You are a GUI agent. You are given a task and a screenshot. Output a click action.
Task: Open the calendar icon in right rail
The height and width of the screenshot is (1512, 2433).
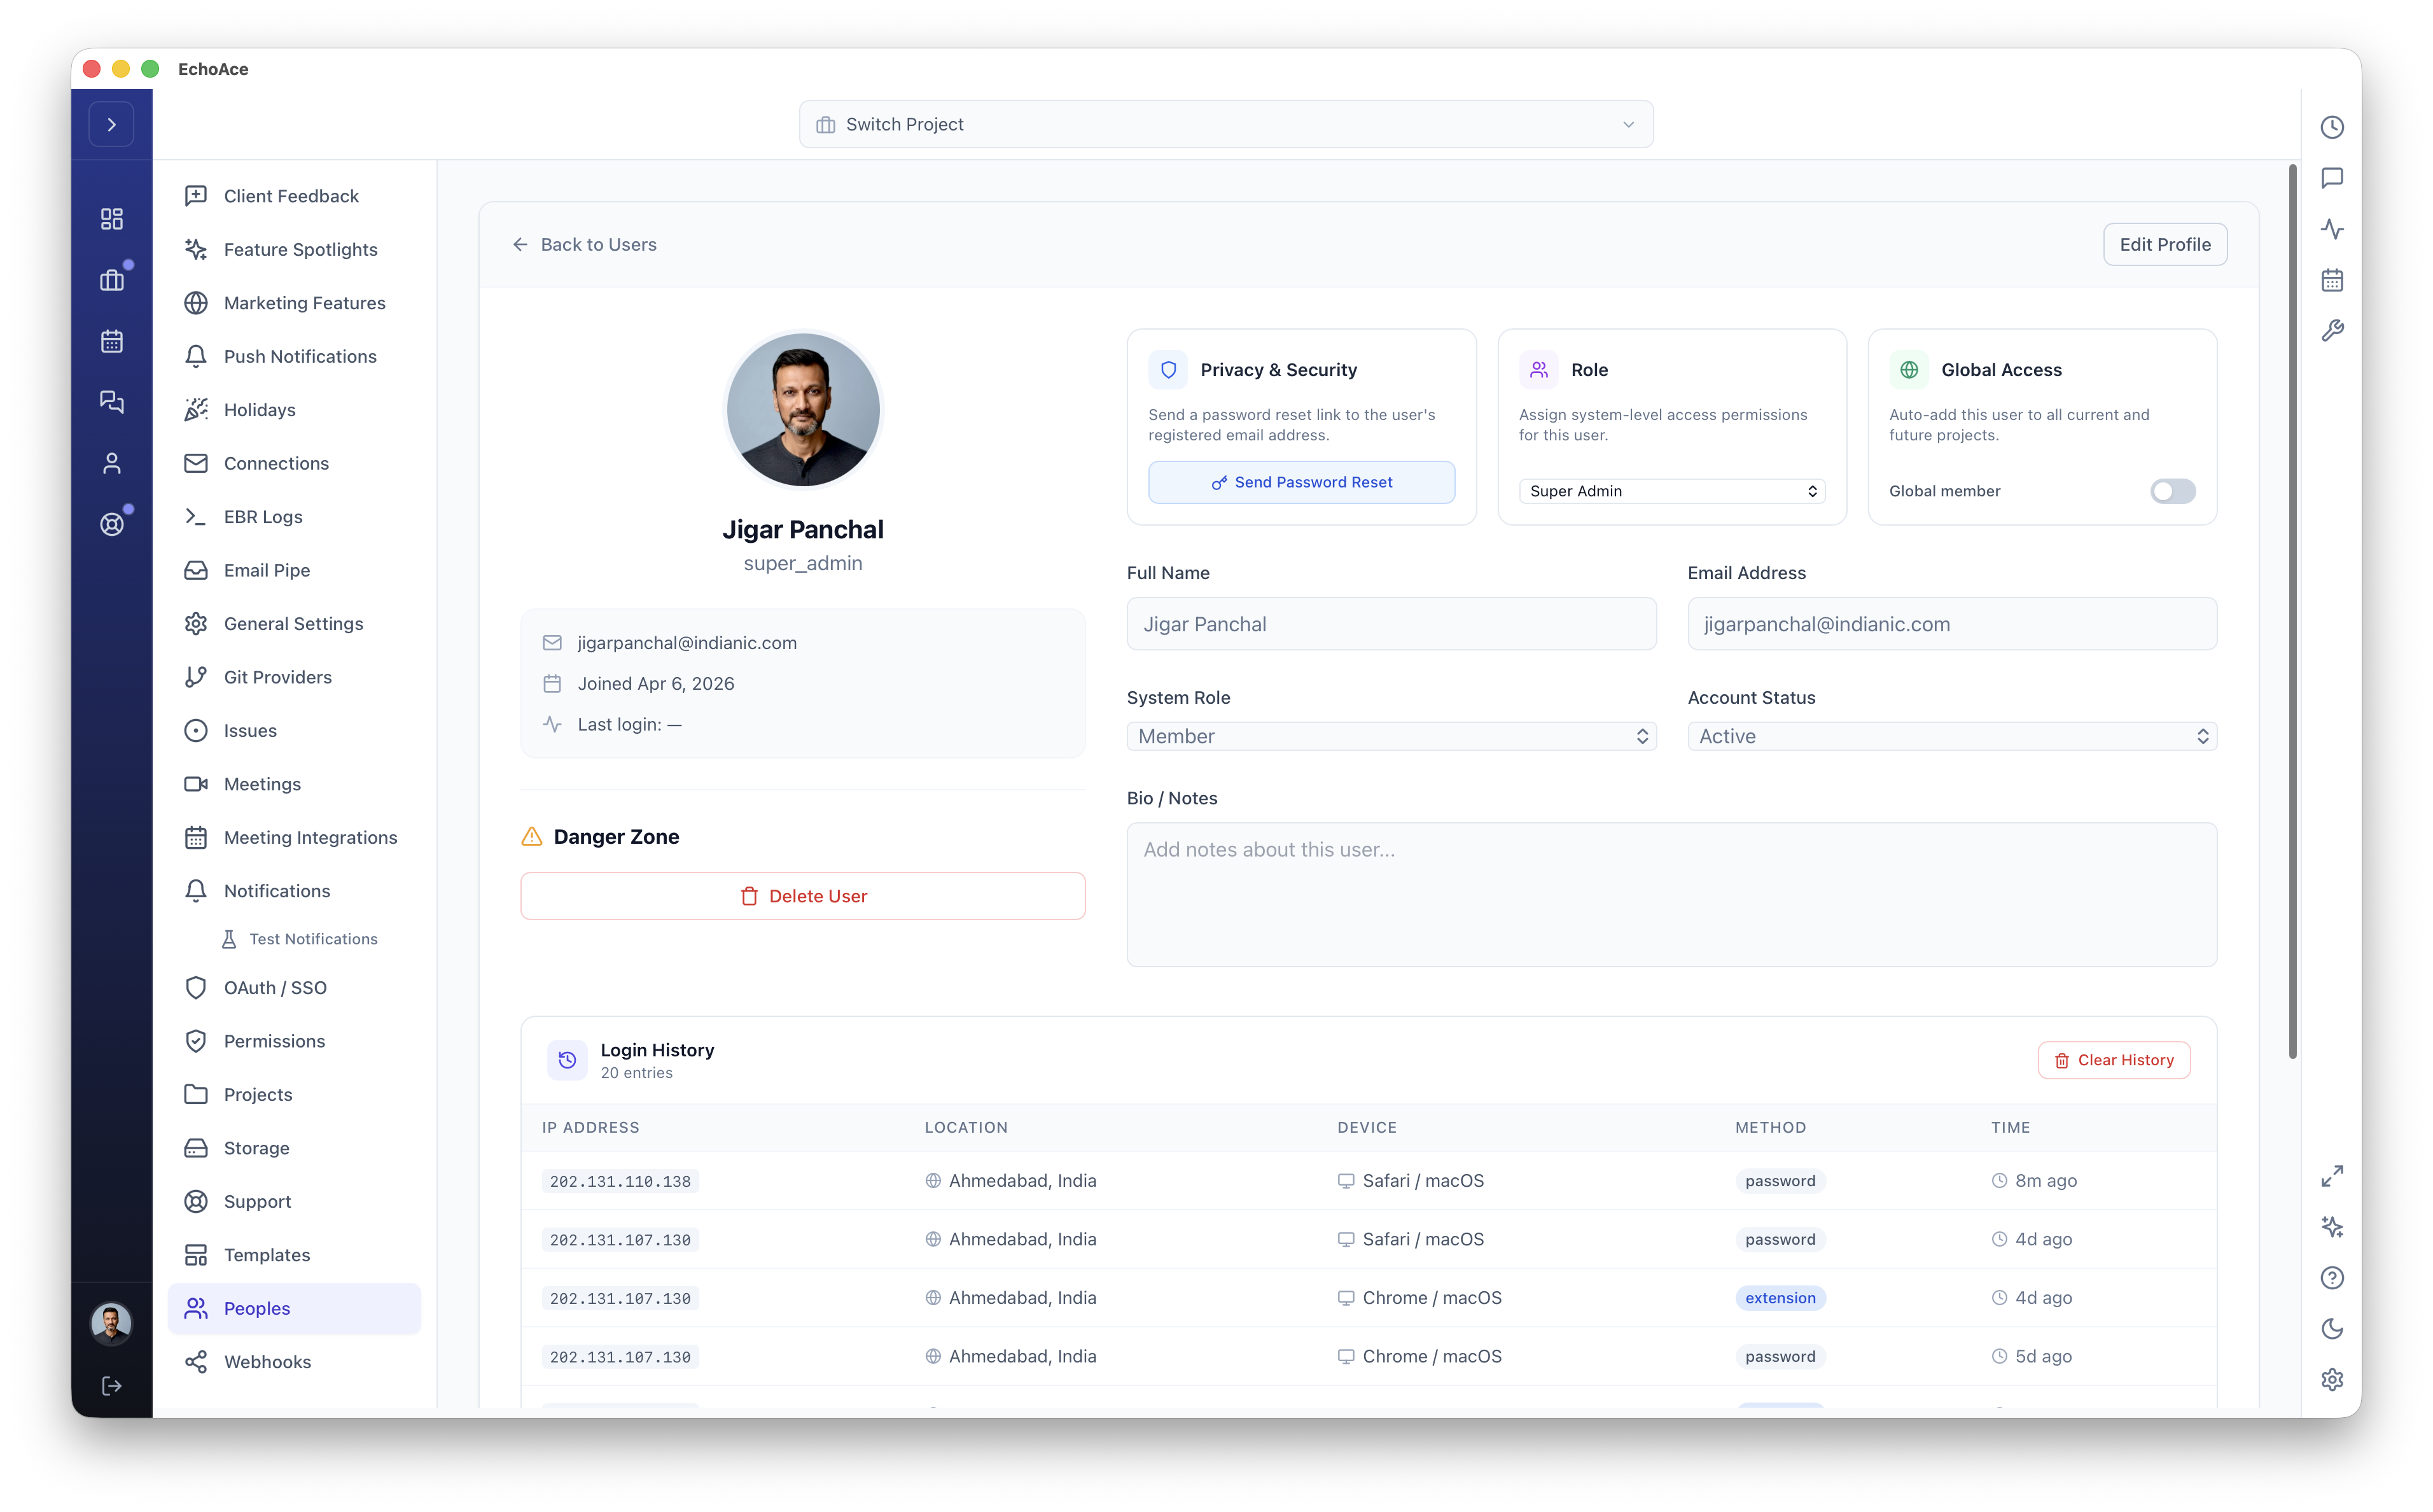(x=2331, y=280)
